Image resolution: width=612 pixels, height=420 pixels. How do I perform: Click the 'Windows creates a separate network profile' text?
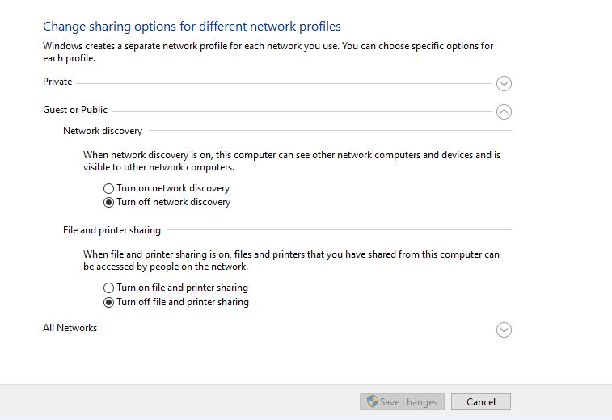tap(268, 52)
